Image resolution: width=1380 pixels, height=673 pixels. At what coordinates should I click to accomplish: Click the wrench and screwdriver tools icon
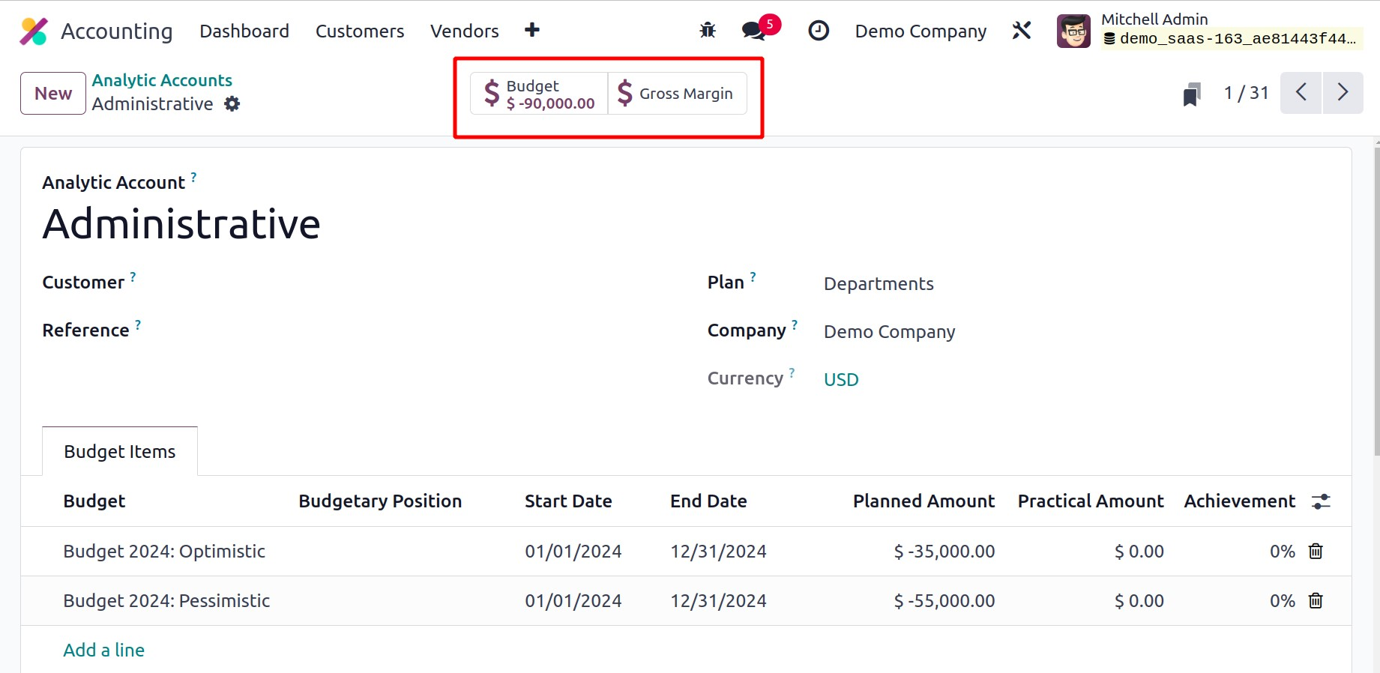(1021, 31)
